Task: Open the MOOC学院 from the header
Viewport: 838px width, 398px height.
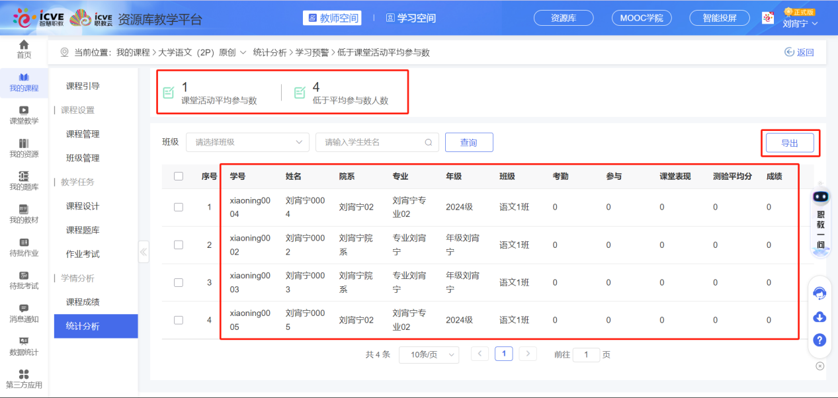Action: [x=641, y=18]
